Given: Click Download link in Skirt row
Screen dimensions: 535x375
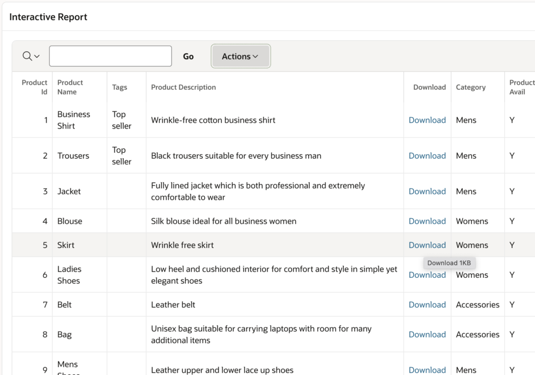Looking at the screenshot, I should click(x=427, y=245).
